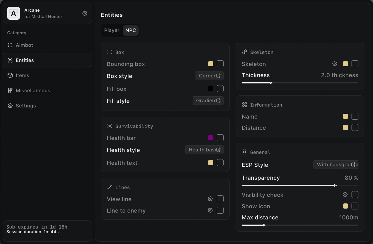Switch to the Player tab

point(112,30)
